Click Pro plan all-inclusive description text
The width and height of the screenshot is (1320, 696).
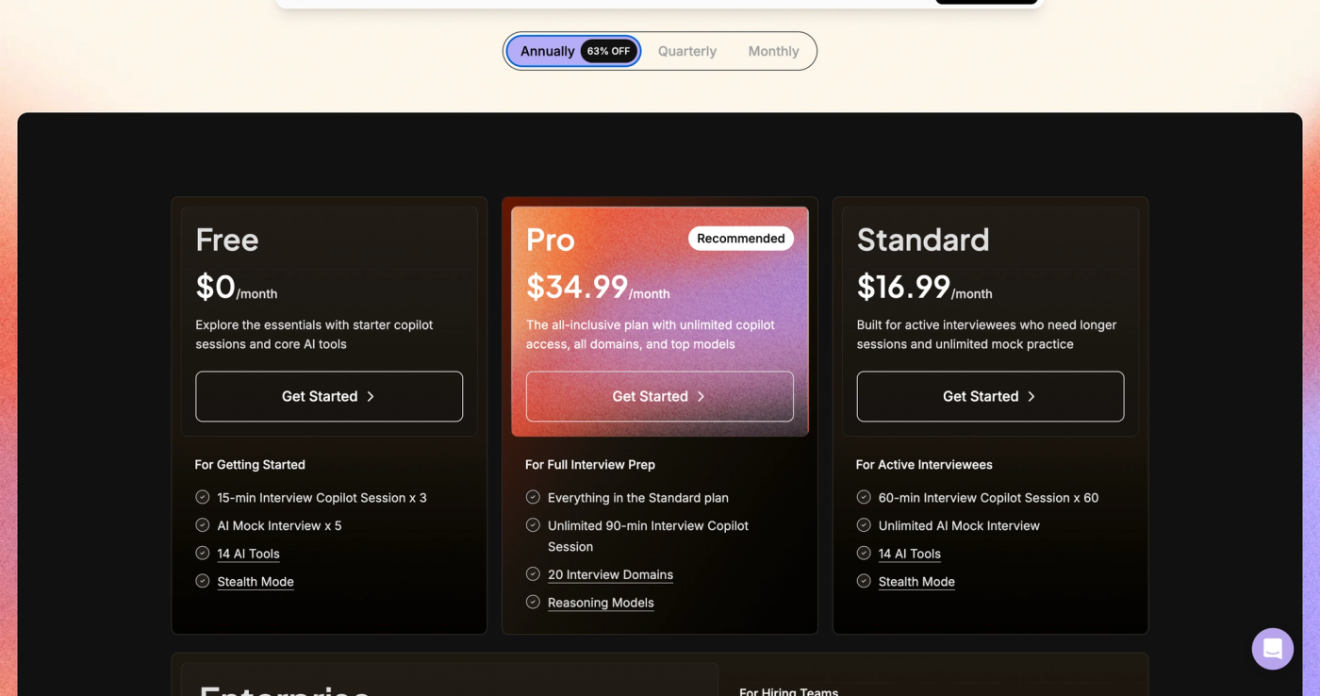(x=651, y=335)
